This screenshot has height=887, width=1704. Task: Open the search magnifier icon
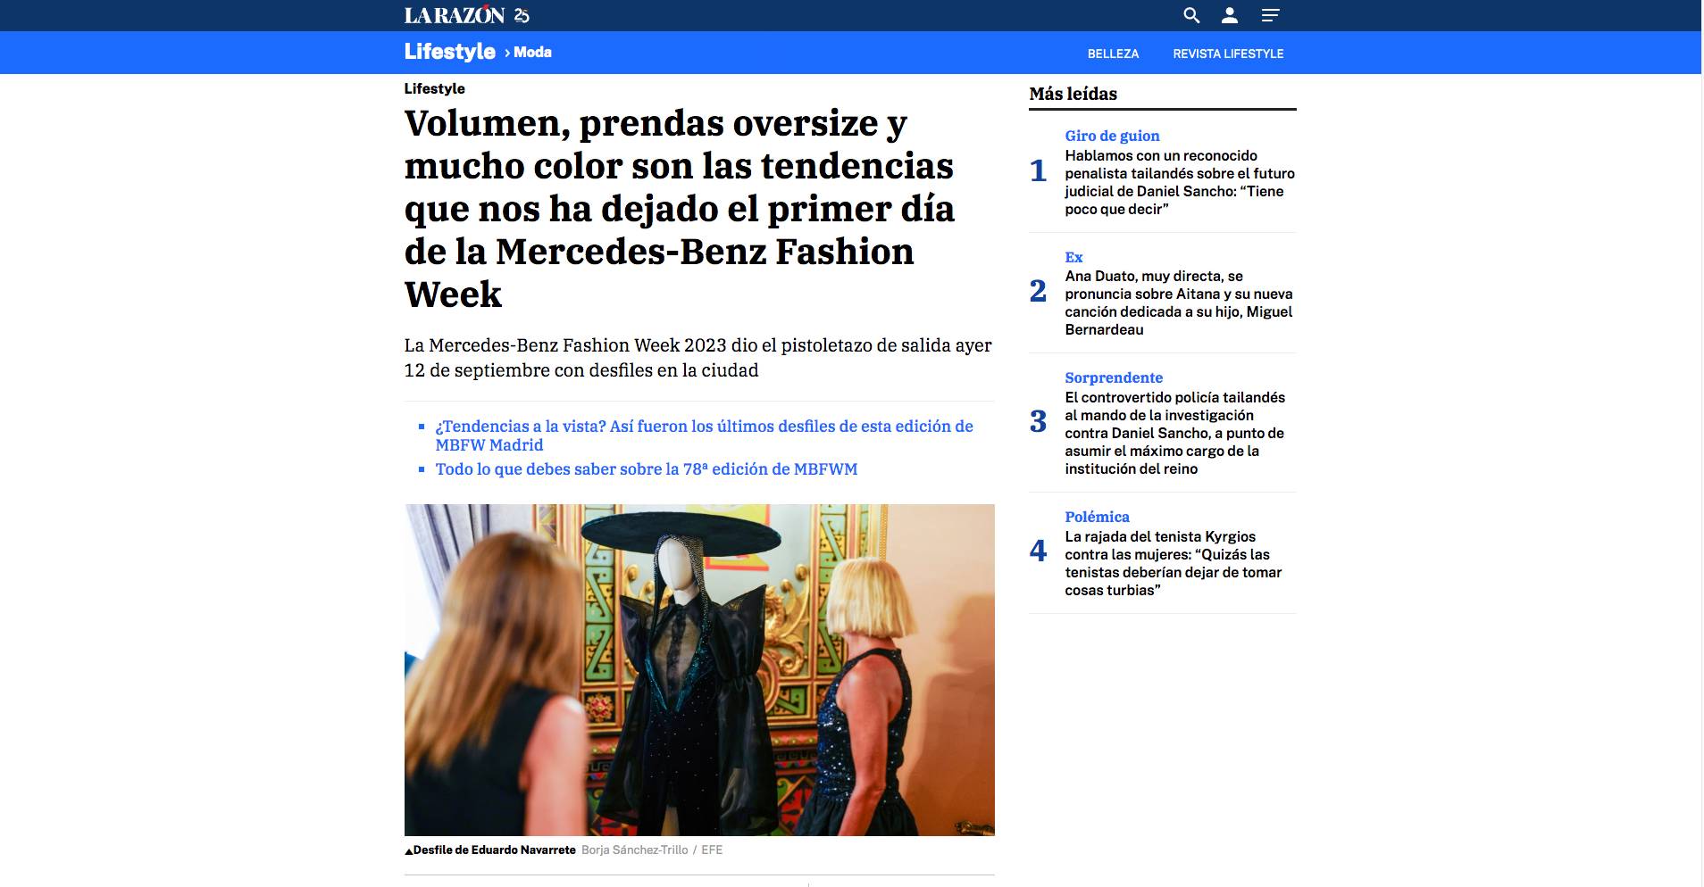click(1191, 15)
